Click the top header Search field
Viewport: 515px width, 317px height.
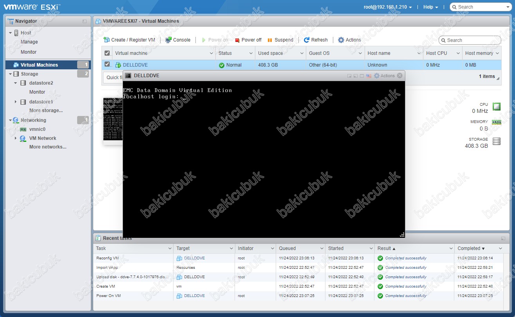click(x=480, y=7)
